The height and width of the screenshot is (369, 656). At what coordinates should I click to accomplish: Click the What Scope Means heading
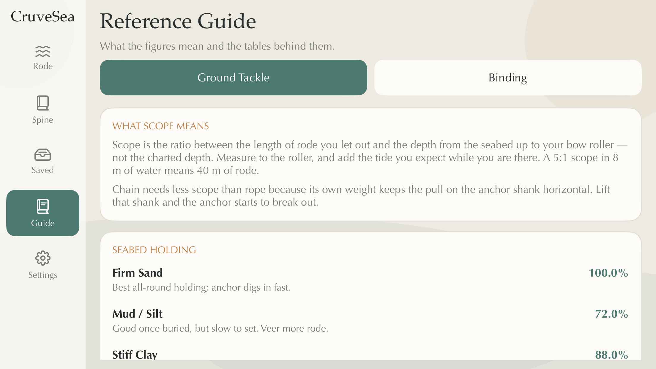click(160, 126)
